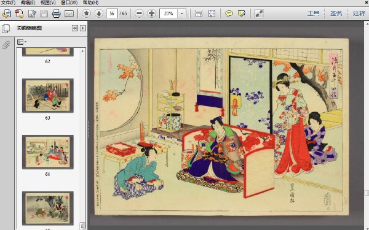Open the zoom level dropdown arrow
Viewport: 369px width, 230px height.
tap(181, 13)
